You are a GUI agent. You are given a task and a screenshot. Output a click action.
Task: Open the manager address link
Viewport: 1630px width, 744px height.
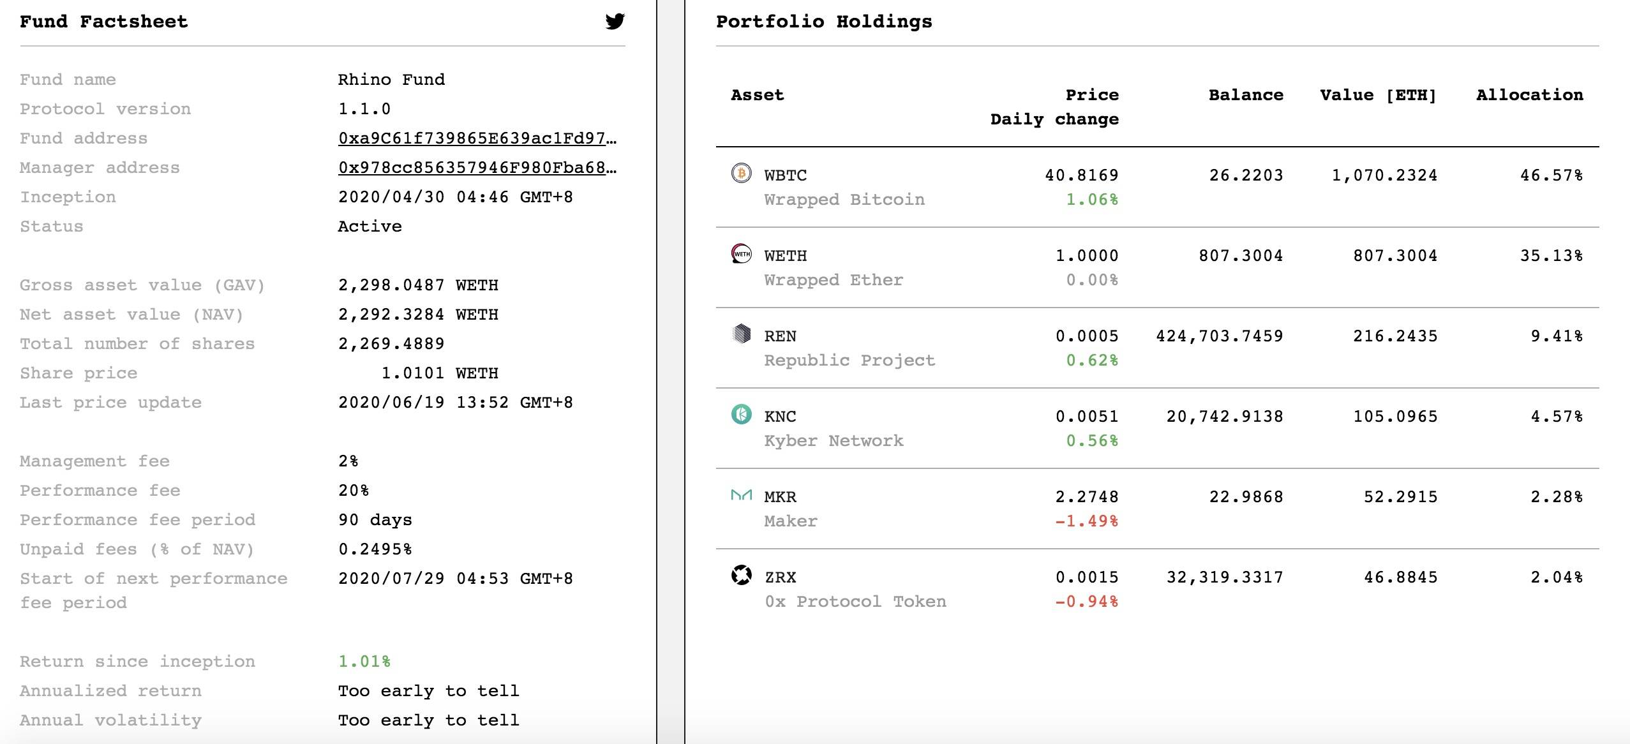tap(477, 168)
